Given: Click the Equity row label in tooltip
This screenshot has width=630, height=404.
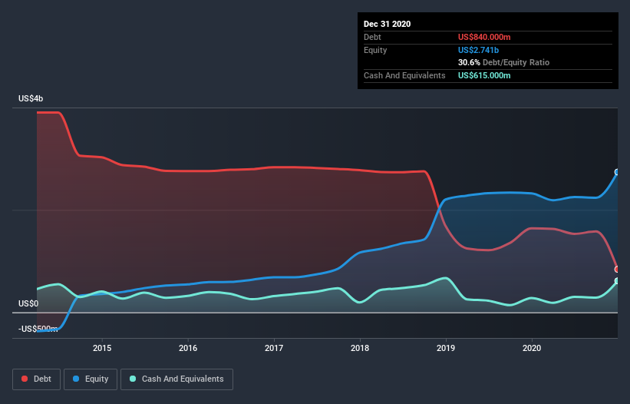Looking at the screenshot, I should tap(375, 50).
